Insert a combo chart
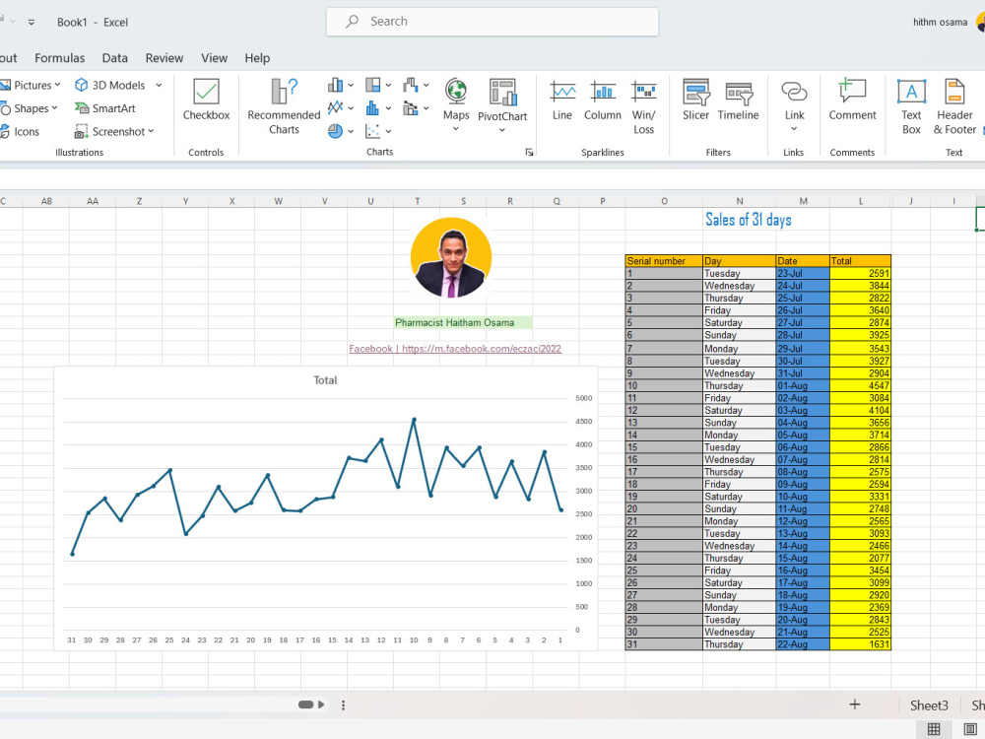Screen dimensions: 985x739 pos(411,107)
